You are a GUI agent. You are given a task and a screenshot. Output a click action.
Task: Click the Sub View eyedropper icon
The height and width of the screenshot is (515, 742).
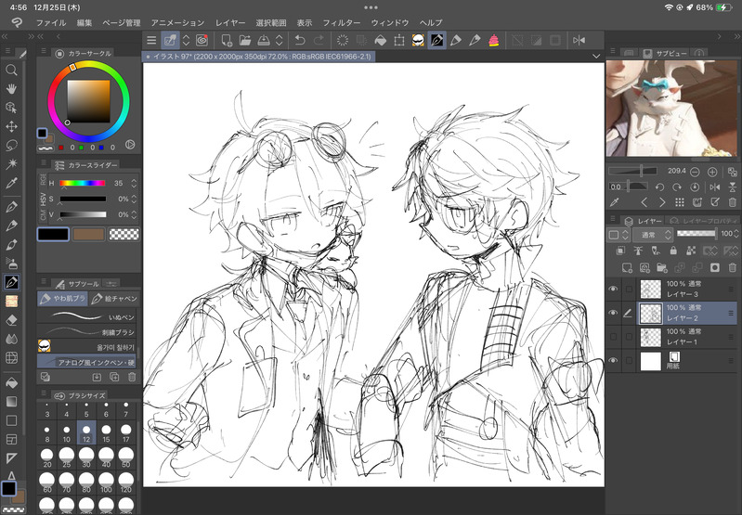tap(614, 202)
